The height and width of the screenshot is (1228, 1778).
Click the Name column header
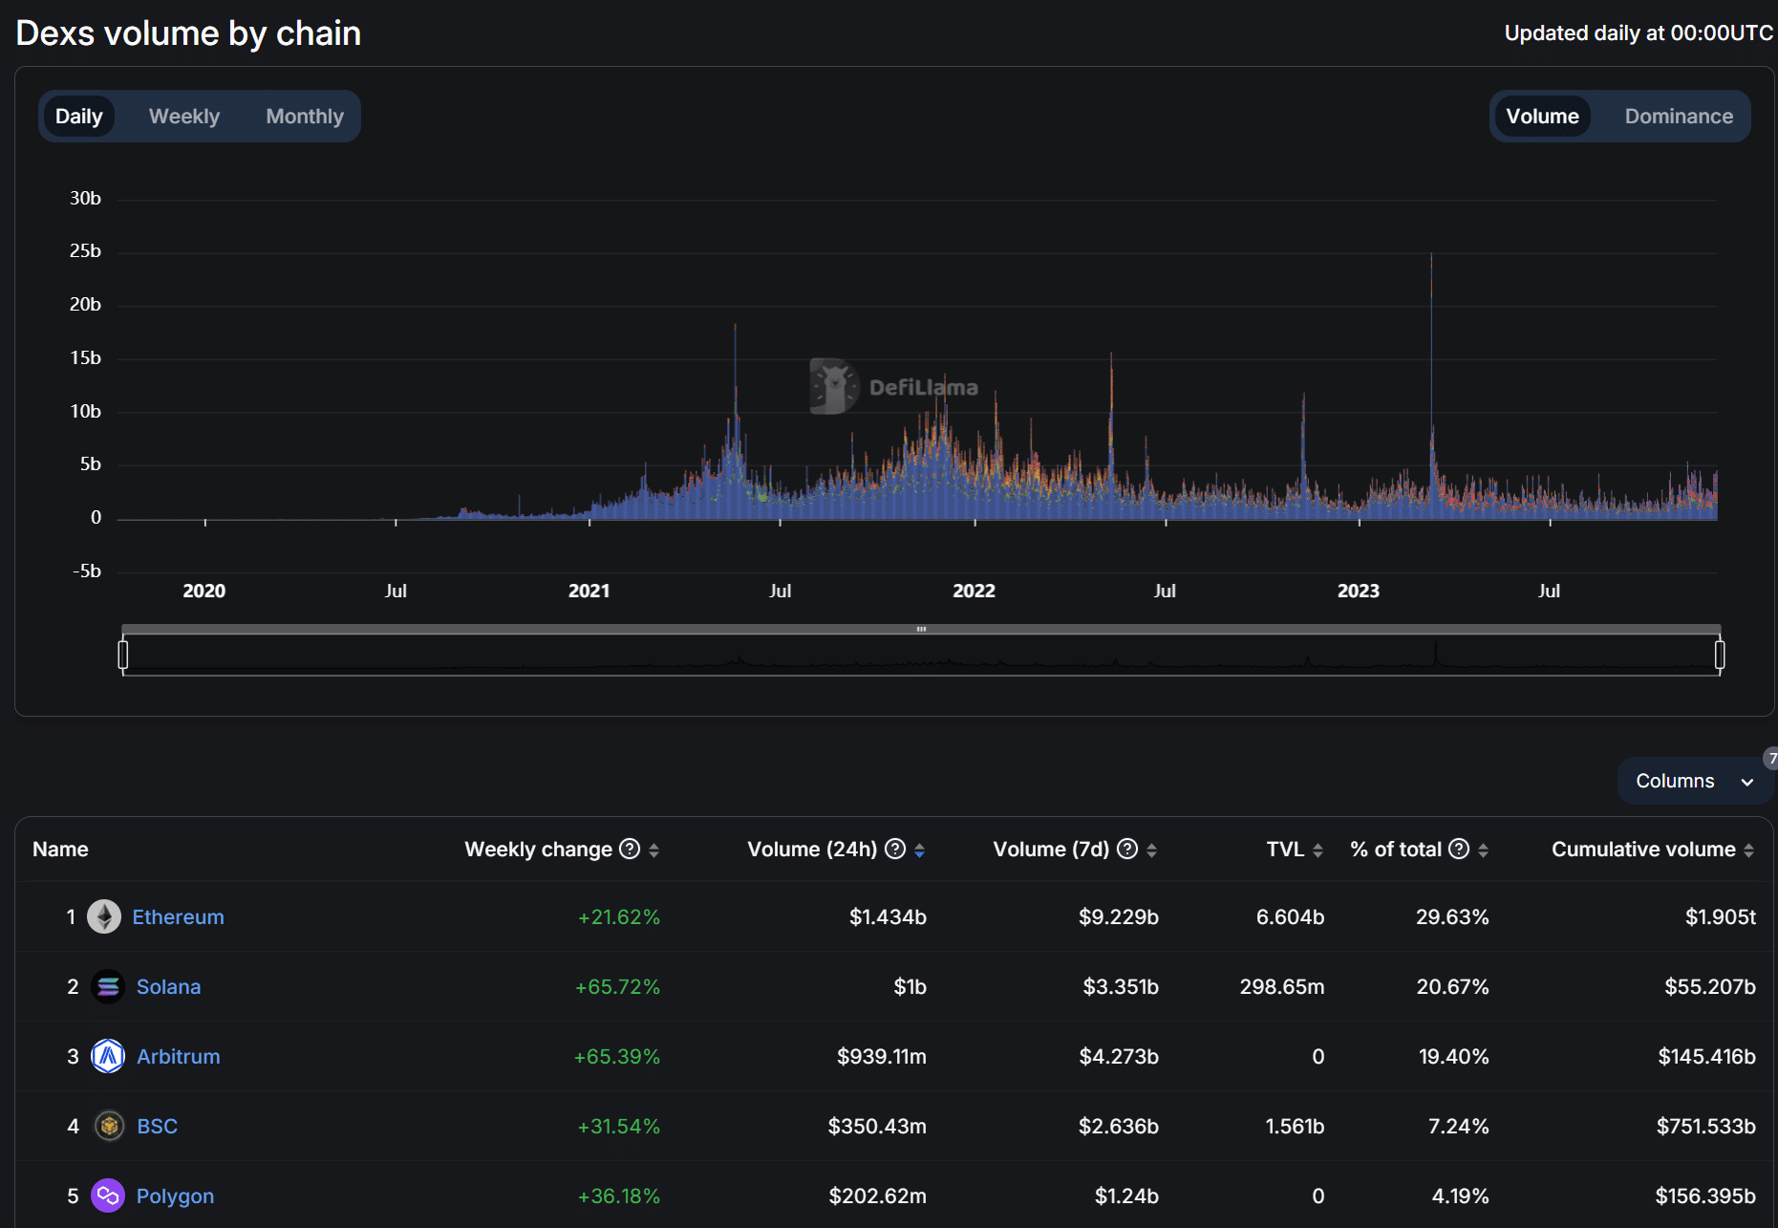click(60, 849)
